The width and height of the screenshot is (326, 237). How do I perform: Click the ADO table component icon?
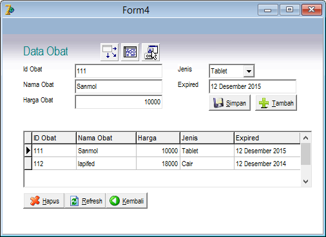[130, 52]
